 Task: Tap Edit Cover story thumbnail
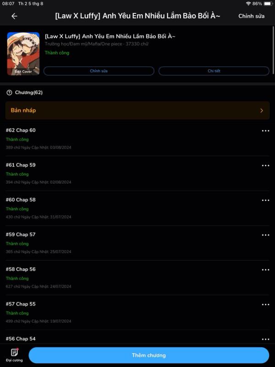click(23, 54)
